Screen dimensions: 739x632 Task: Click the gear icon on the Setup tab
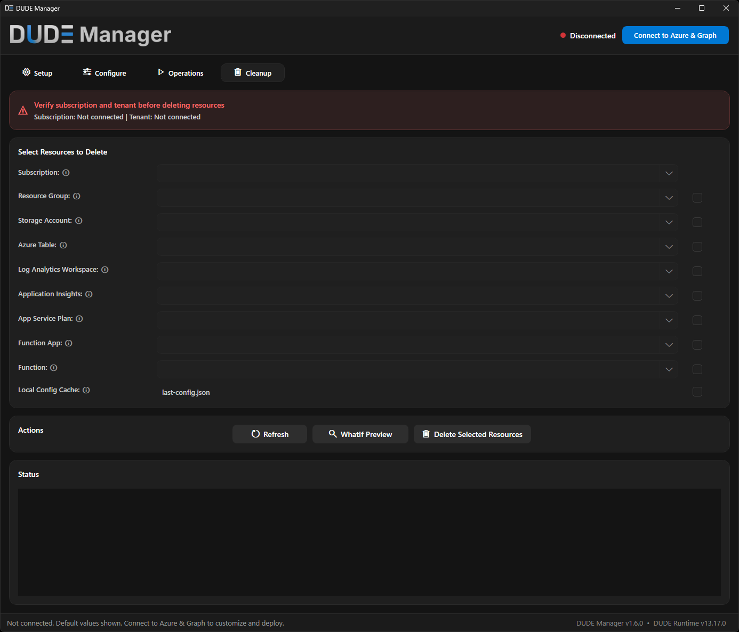26,72
